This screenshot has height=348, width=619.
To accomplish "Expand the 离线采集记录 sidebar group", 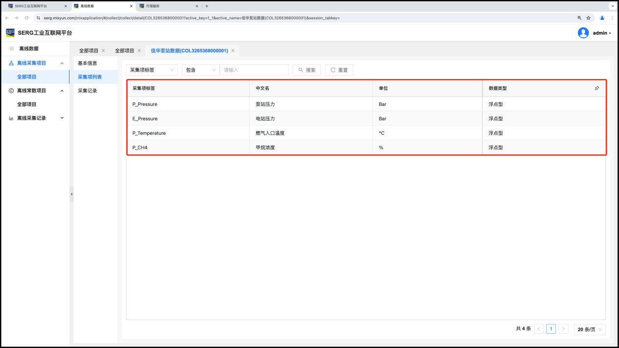I will coord(62,118).
